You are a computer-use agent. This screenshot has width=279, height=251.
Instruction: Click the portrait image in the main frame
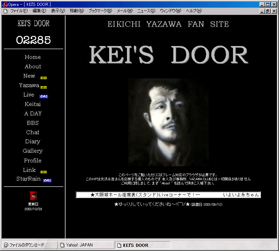[168, 122]
